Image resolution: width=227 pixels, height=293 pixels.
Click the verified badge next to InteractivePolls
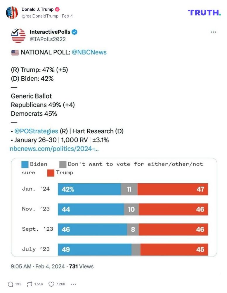click(75, 32)
